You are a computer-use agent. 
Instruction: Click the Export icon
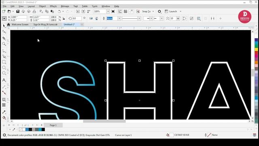[83, 11]
